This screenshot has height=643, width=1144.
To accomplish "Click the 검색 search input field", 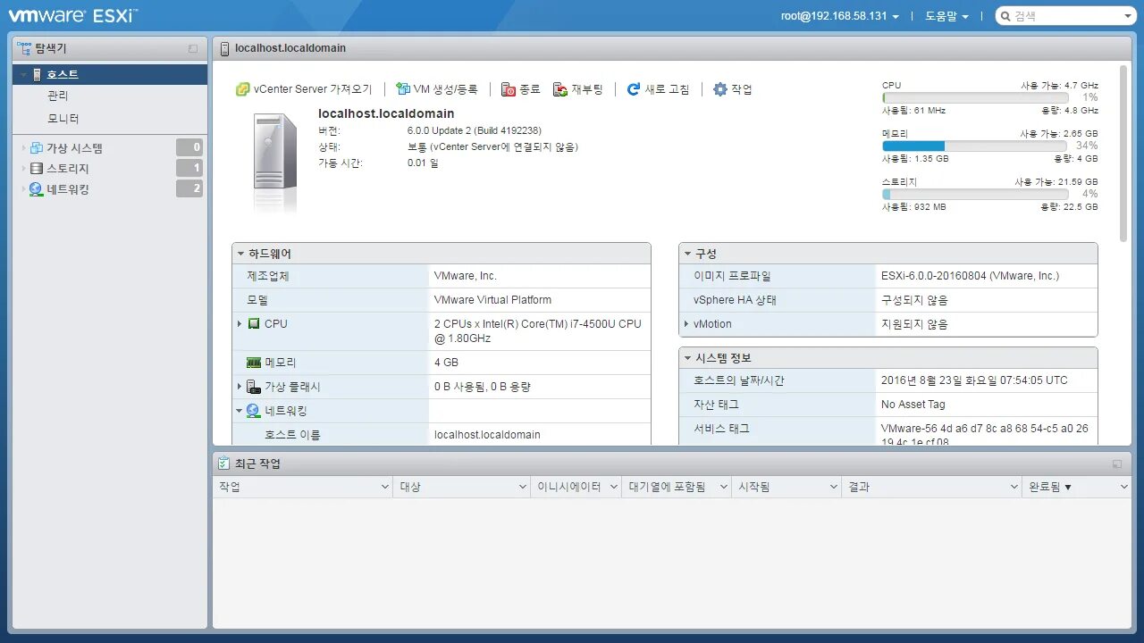I will pyautogui.click(x=1066, y=16).
